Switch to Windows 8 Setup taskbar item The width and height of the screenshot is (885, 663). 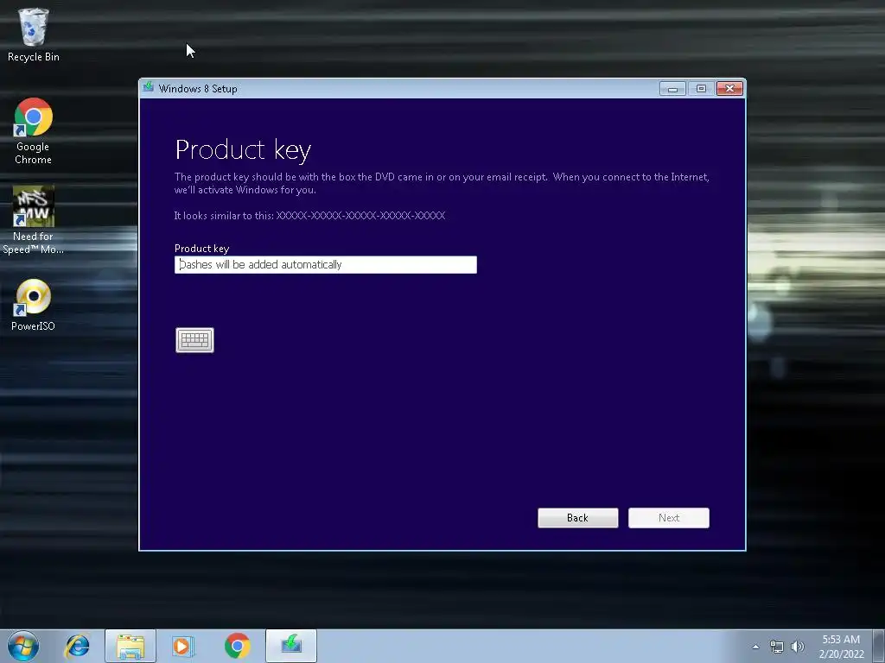tap(291, 646)
